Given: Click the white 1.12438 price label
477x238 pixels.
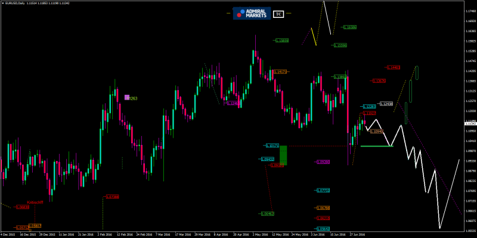Looking at the screenshot, I should tap(386, 104).
